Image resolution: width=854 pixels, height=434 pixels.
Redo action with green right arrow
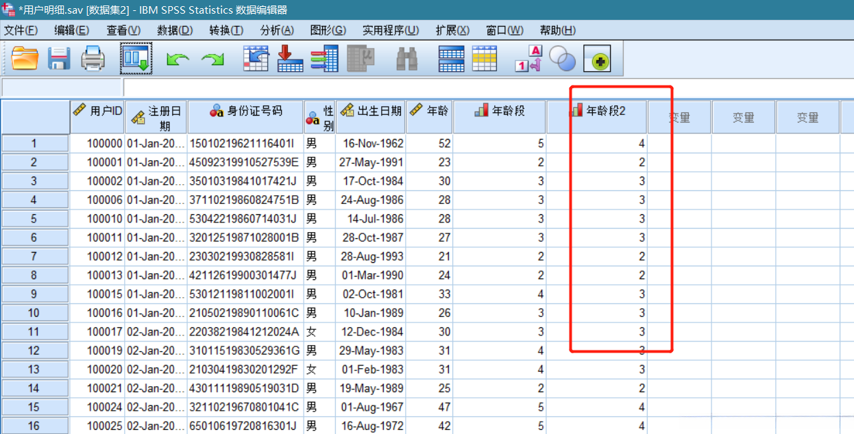[212, 60]
